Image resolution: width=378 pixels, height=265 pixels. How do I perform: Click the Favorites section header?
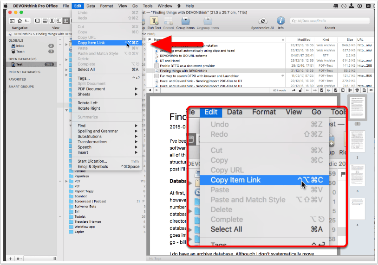17,79
